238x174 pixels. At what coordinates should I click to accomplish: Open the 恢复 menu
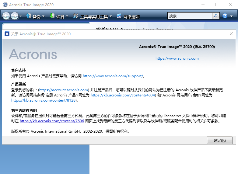tap(60, 16)
